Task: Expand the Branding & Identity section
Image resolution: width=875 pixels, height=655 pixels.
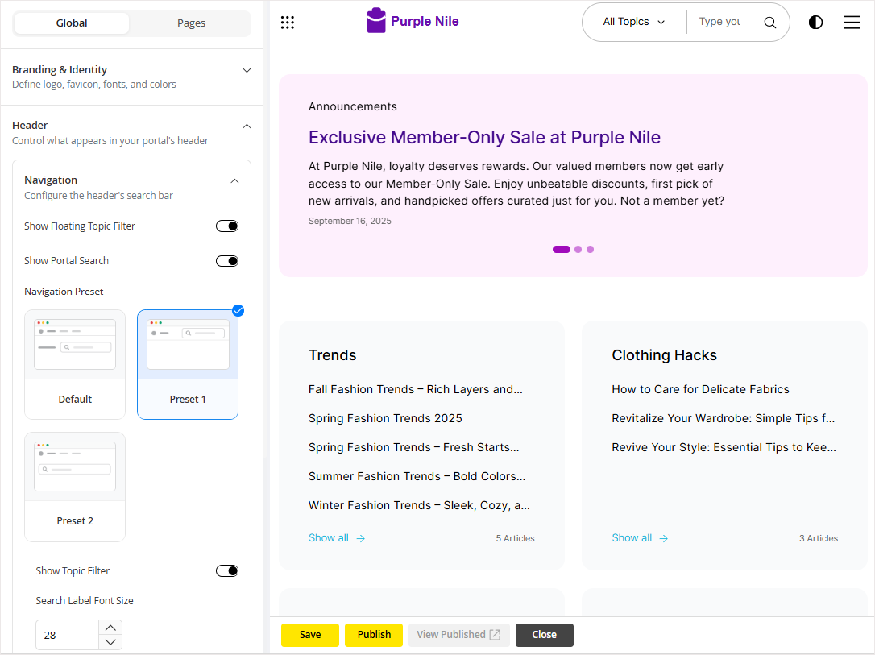Action: (247, 70)
